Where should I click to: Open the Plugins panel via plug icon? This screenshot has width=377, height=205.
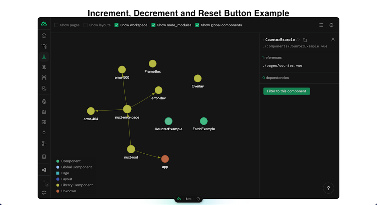pyautogui.click(x=44, y=133)
